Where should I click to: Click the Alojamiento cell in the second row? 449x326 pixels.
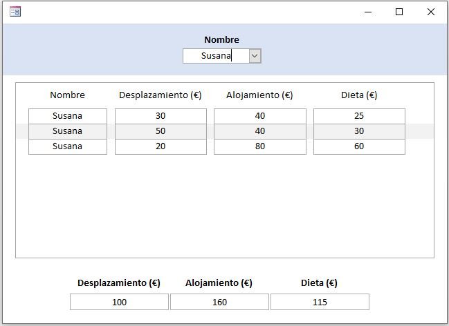260,131
